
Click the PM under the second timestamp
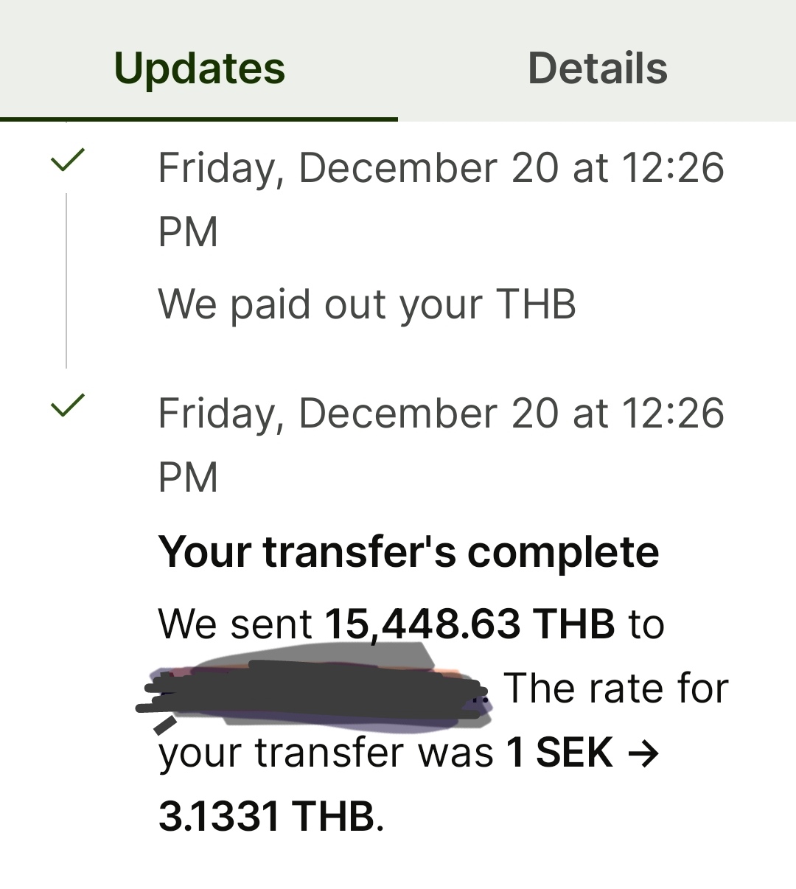pyautogui.click(x=188, y=477)
